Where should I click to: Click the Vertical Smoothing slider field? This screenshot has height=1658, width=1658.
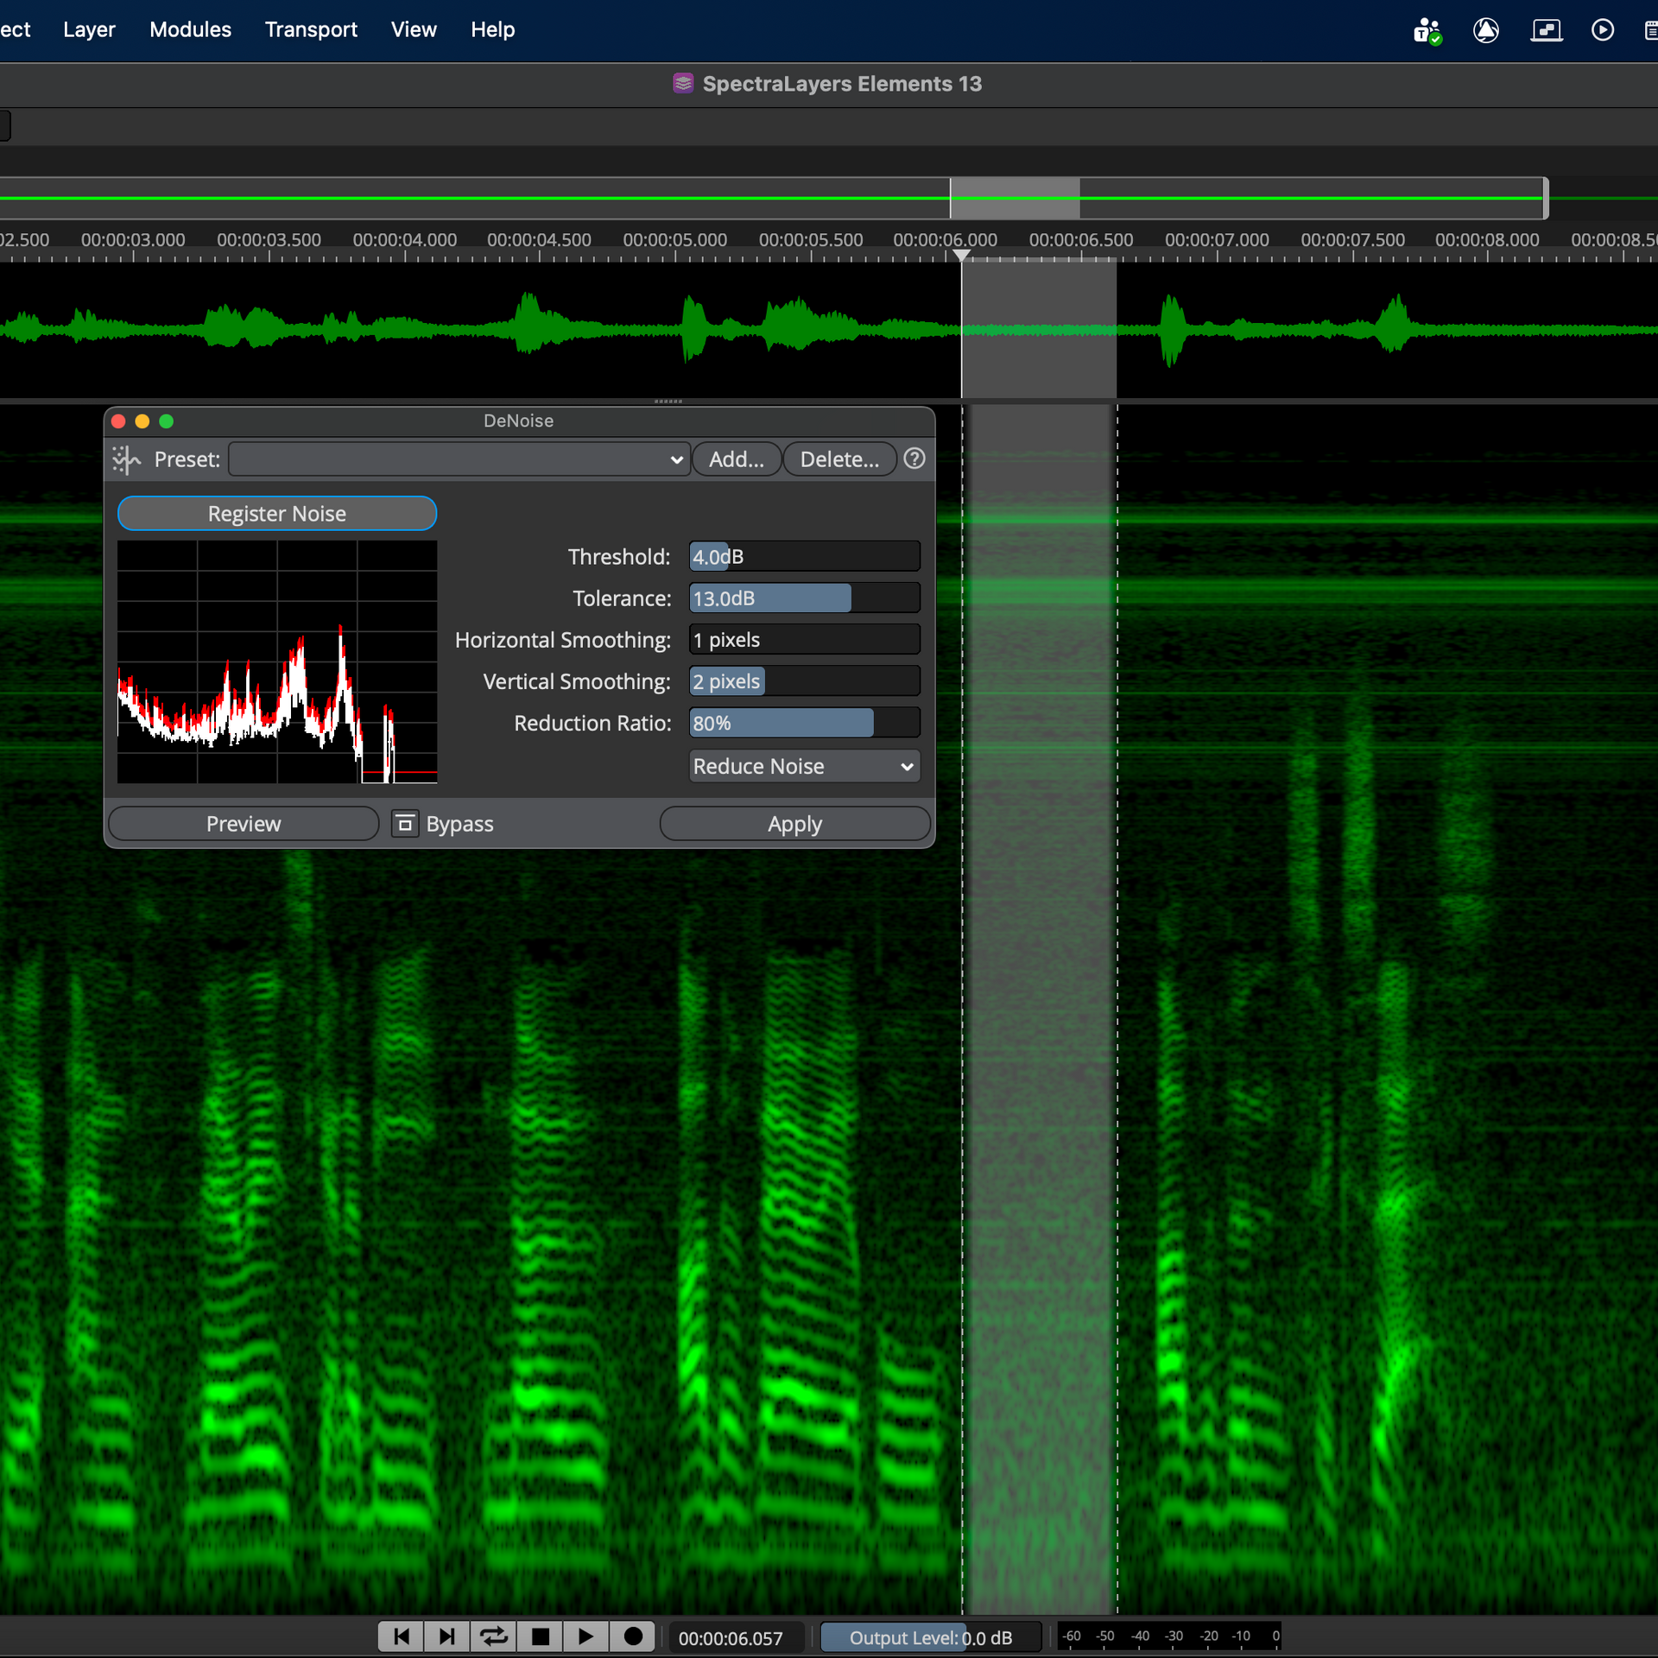[804, 681]
